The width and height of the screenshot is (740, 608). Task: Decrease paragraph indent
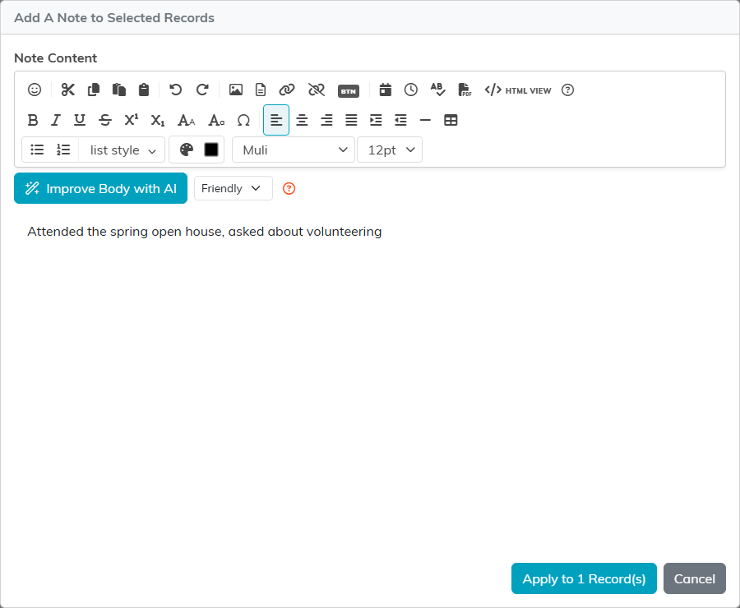point(400,120)
